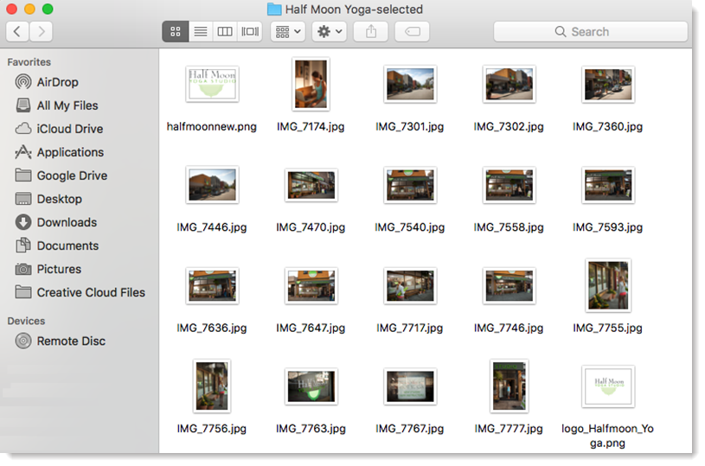Click the Share toolbar button
This screenshot has height=466, width=705.
click(x=371, y=31)
